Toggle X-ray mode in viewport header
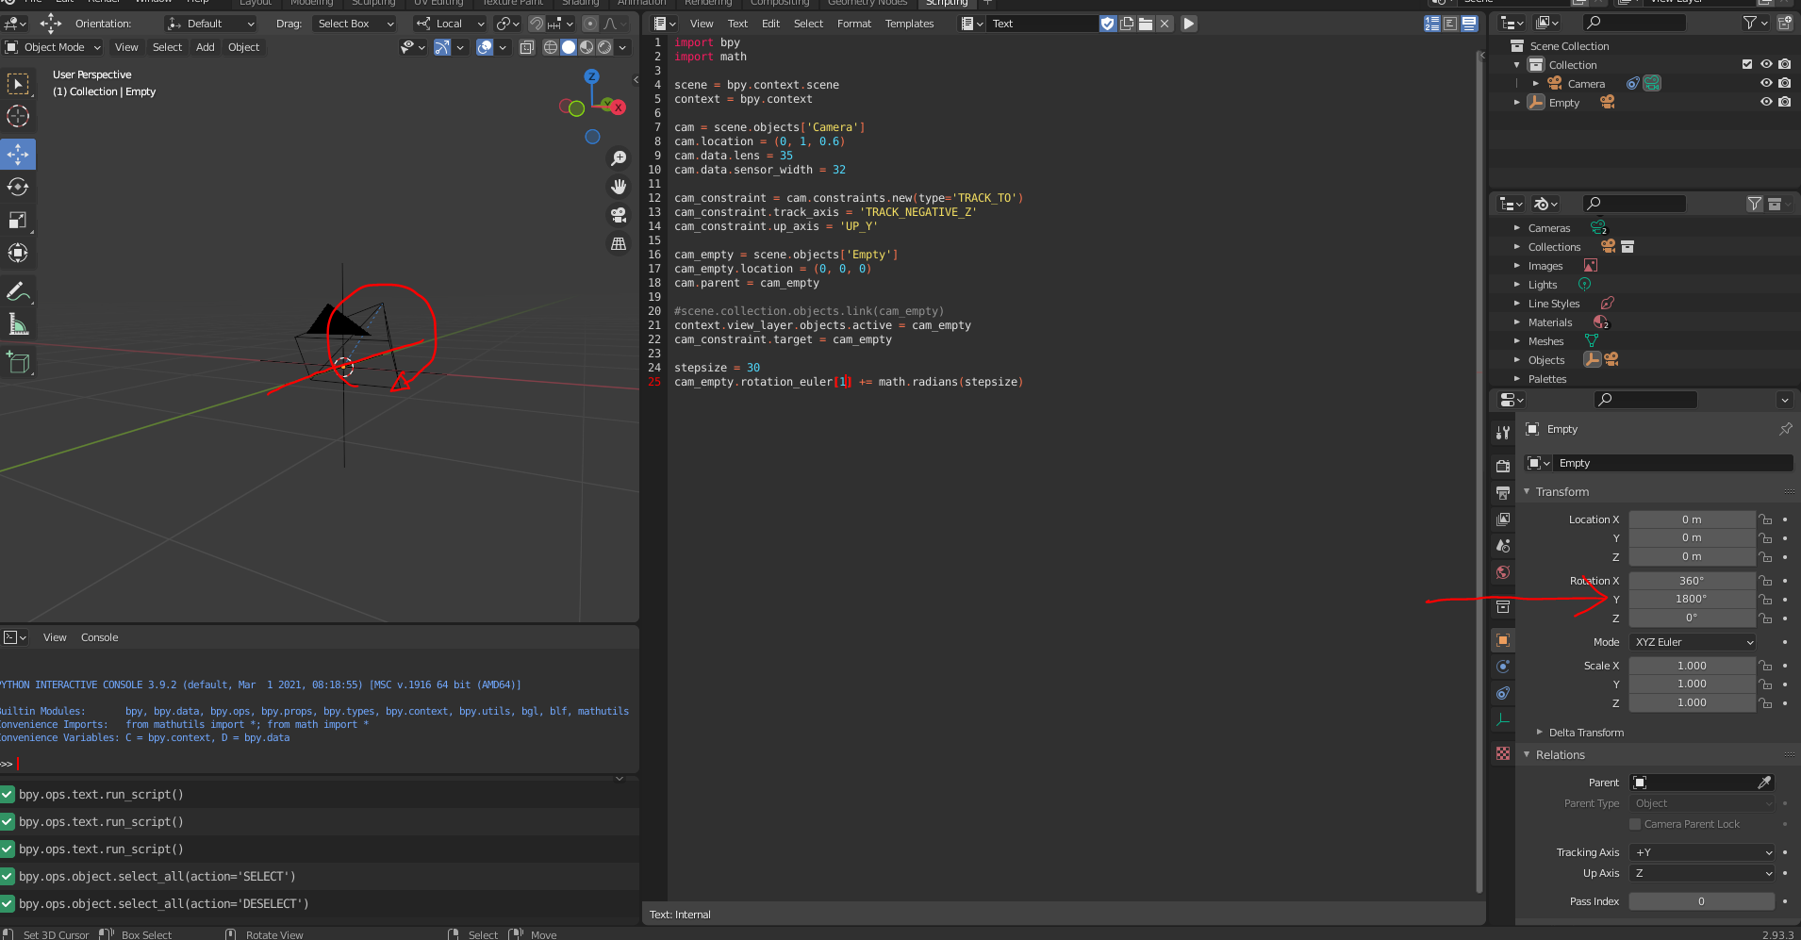Screen dimensions: 1801x940 click(x=527, y=47)
